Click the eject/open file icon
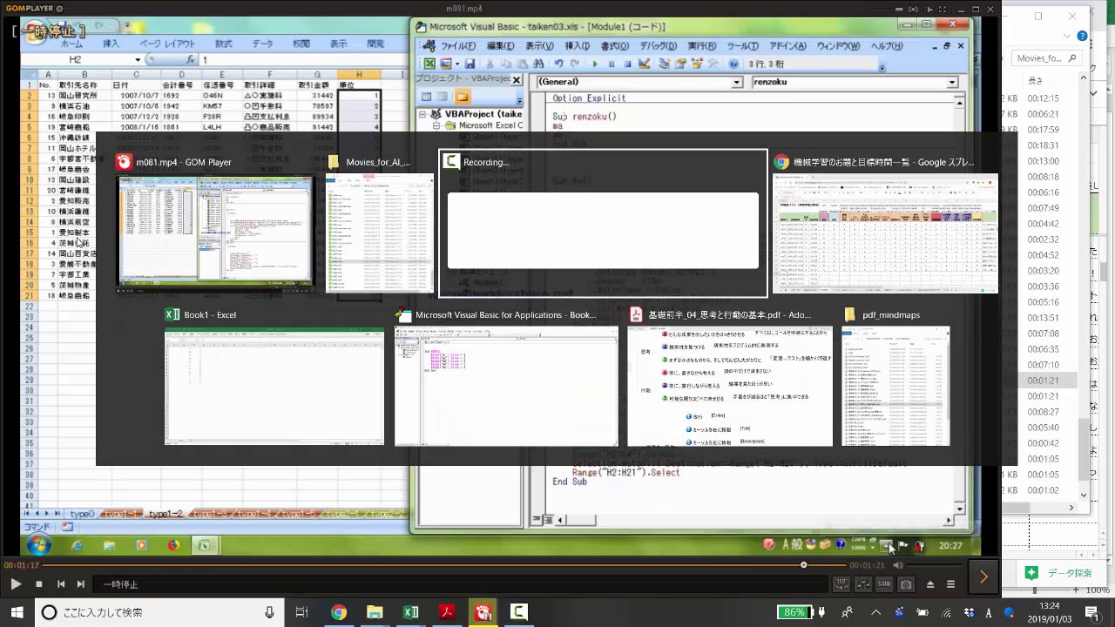1115x627 pixels. [x=929, y=584]
